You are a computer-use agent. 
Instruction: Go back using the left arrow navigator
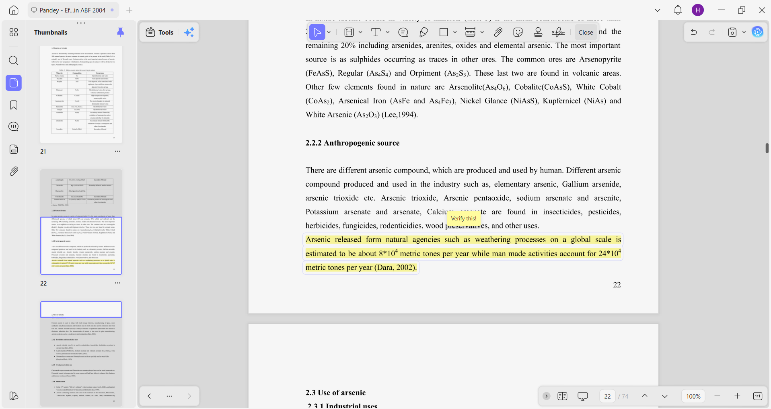point(149,396)
